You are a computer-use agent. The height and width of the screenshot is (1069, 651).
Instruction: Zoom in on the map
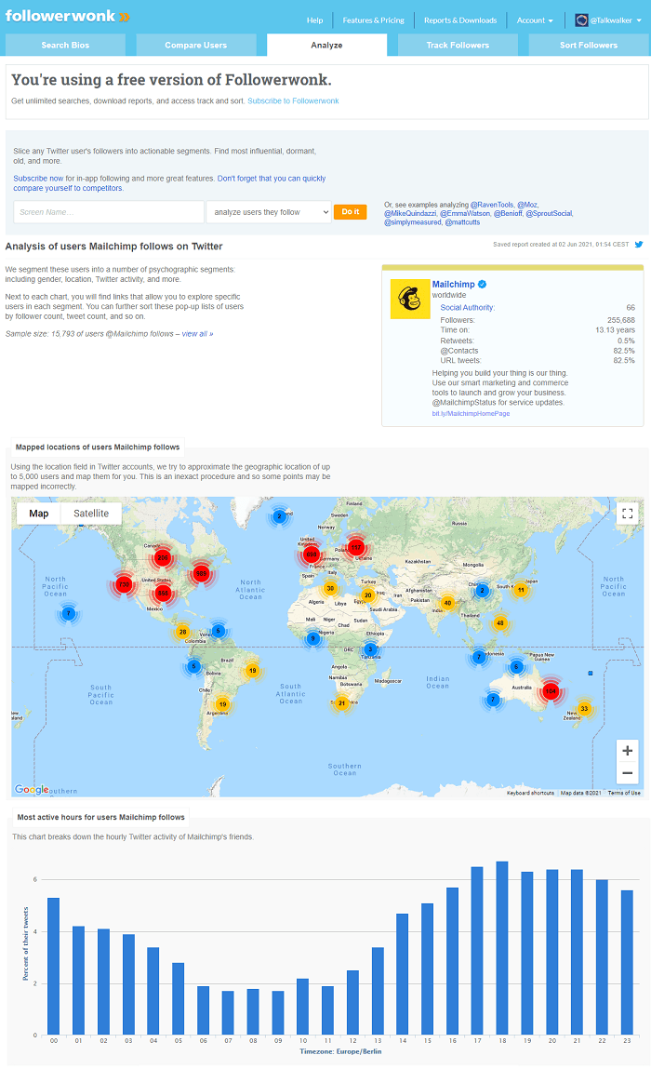point(627,751)
